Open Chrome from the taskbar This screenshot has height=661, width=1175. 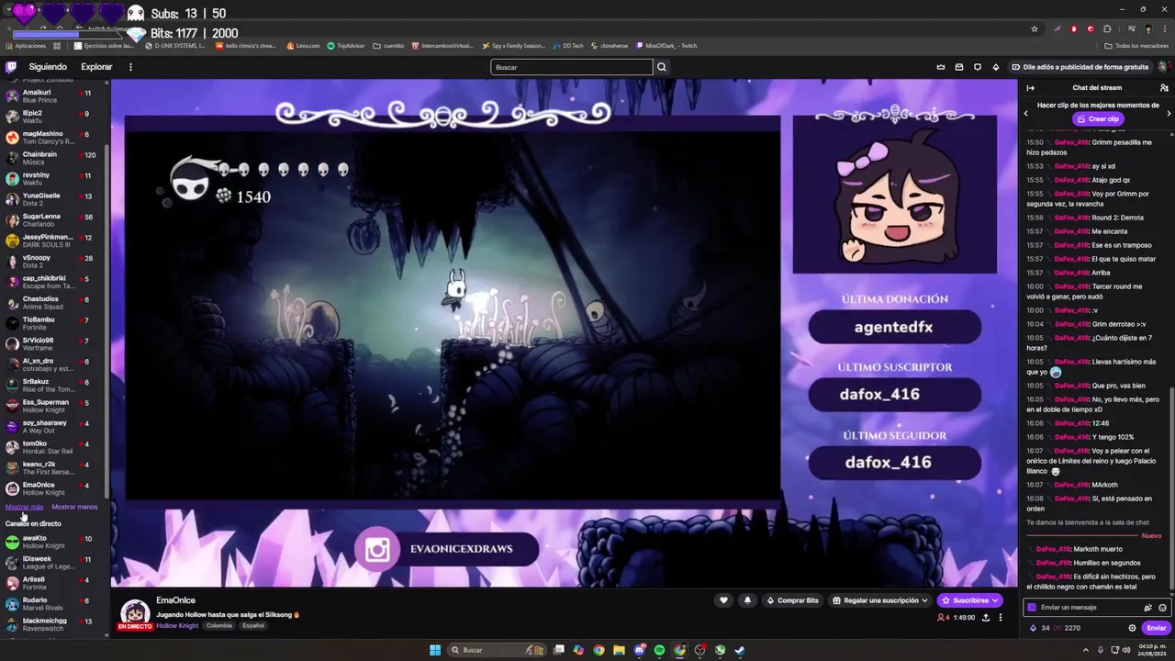(x=599, y=650)
